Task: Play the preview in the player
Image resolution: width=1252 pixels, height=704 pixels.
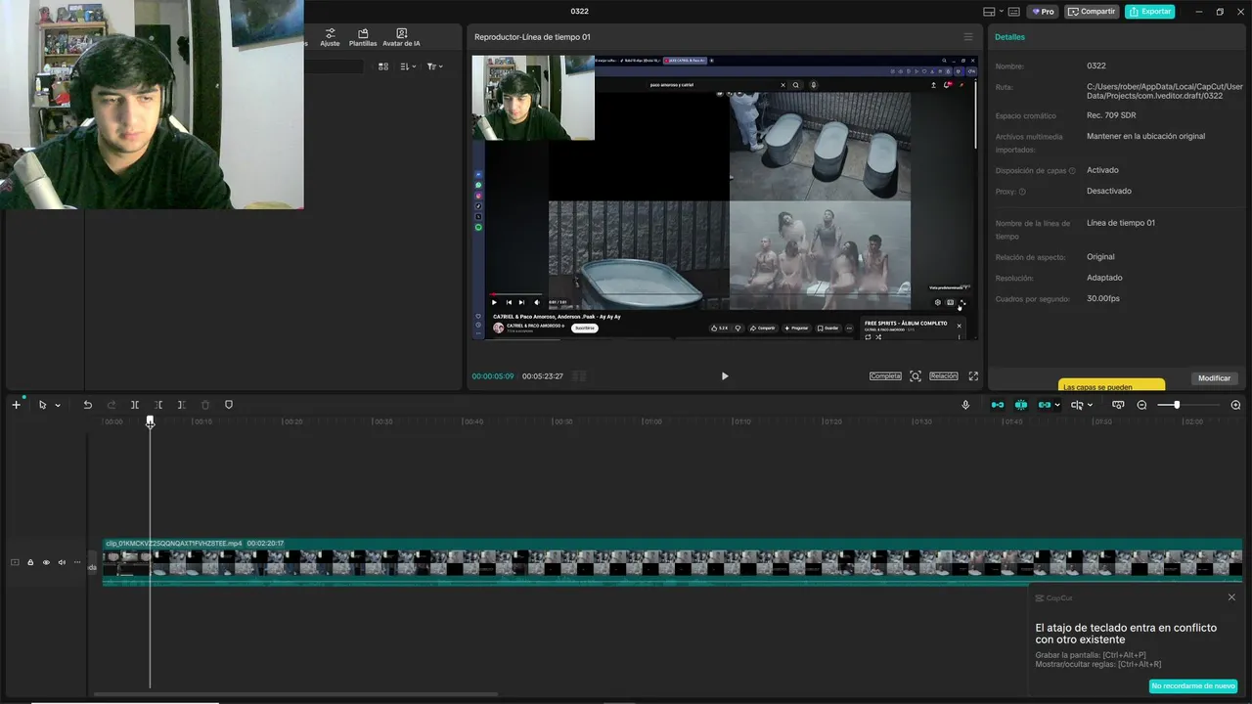Action: point(725,376)
